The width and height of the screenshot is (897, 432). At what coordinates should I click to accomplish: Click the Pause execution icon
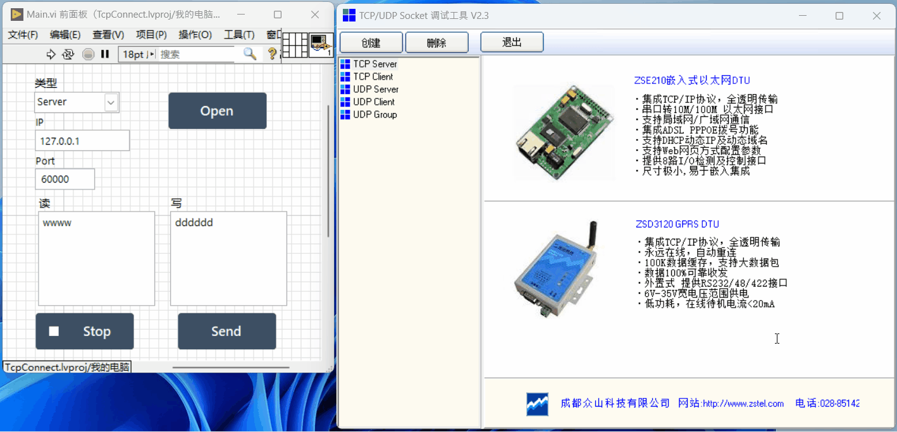tap(106, 54)
